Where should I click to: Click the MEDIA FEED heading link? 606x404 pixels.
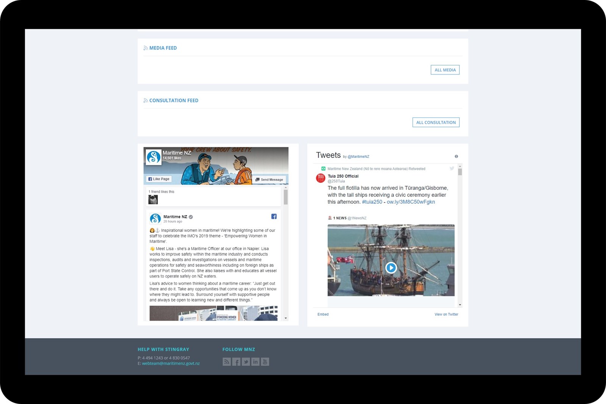[x=163, y=48]
